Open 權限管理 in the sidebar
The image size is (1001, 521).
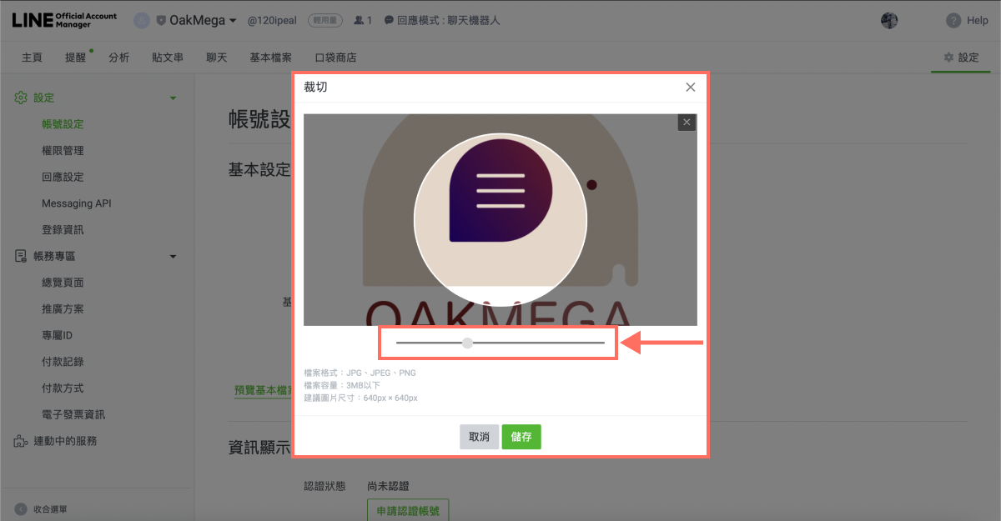click(x=63, y=151)
